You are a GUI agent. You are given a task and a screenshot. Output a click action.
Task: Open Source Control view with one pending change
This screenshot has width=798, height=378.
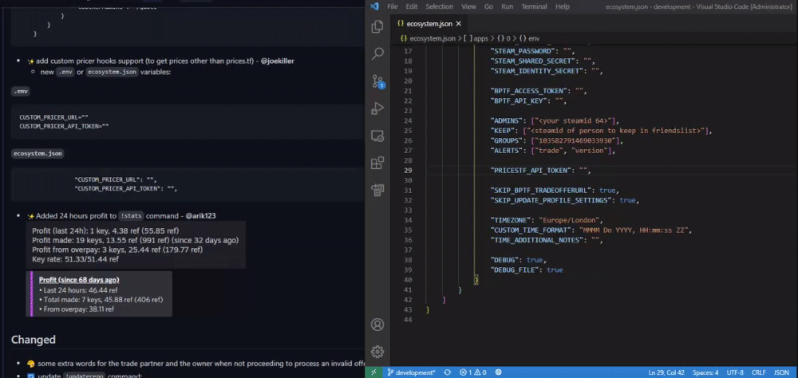[377, 81]
